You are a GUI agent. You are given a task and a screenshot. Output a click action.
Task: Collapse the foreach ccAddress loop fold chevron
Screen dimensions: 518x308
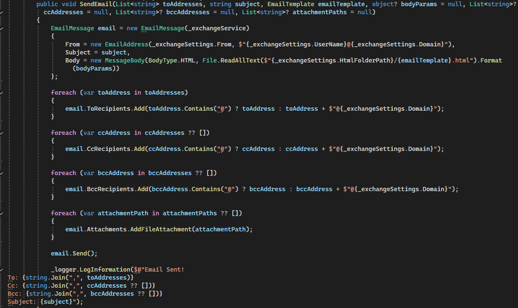tap(2, 133)
